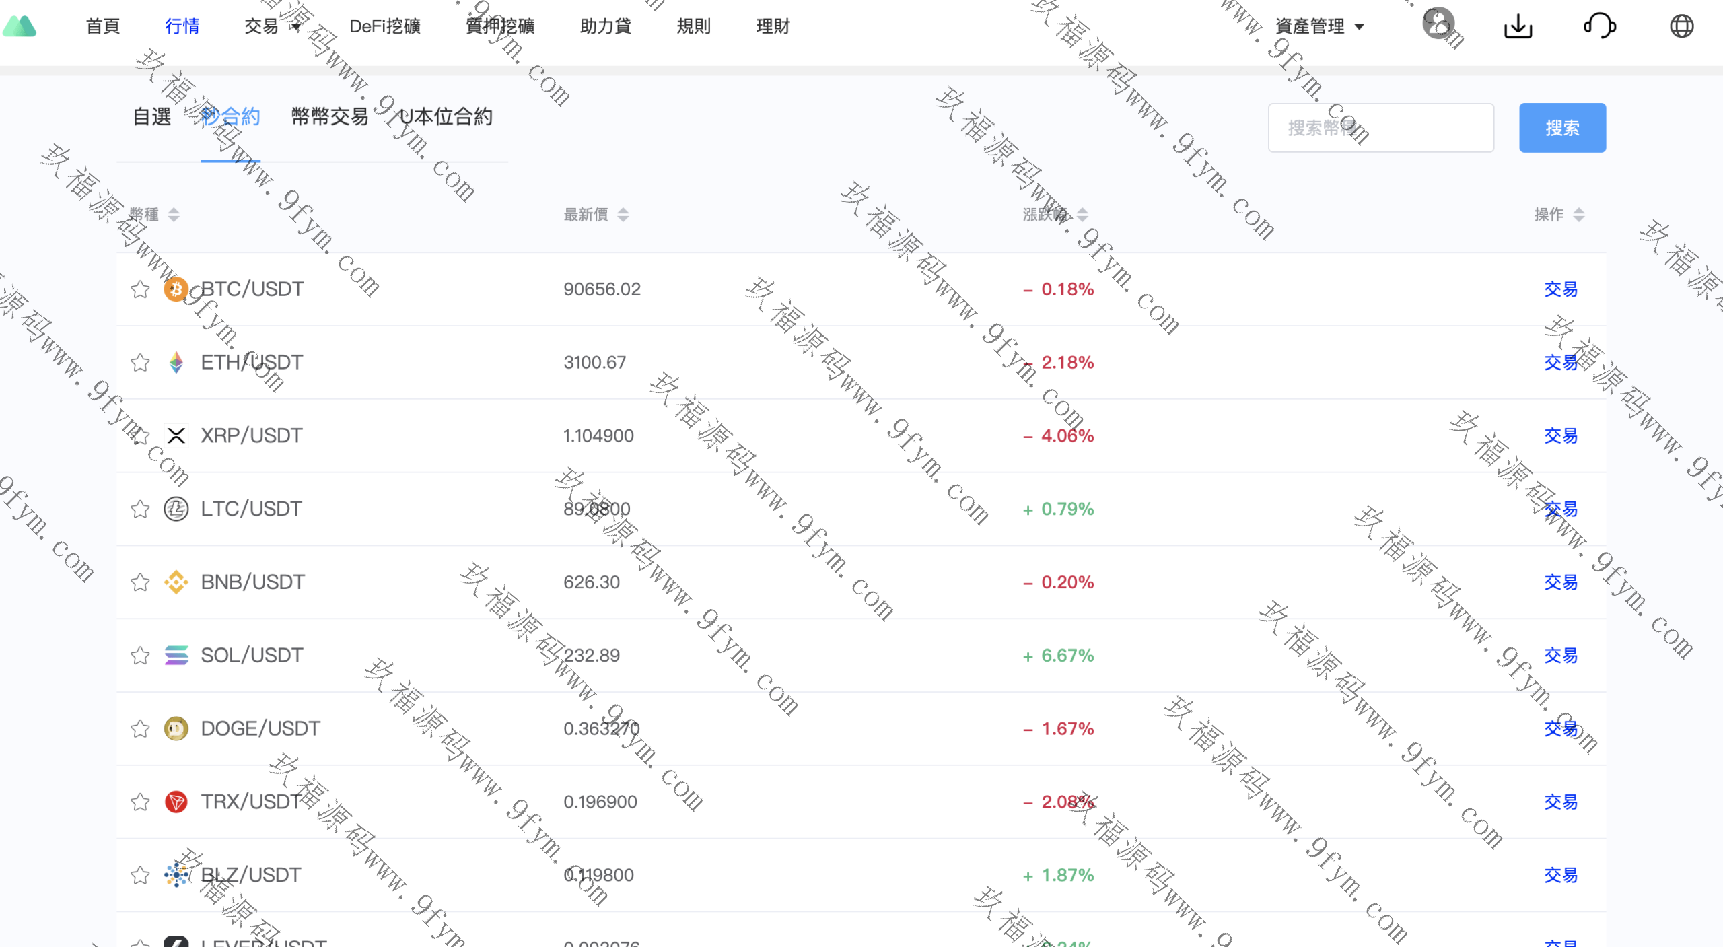
Task: Open the DeFi挖礦 menu item
Action: click(384, 26)
